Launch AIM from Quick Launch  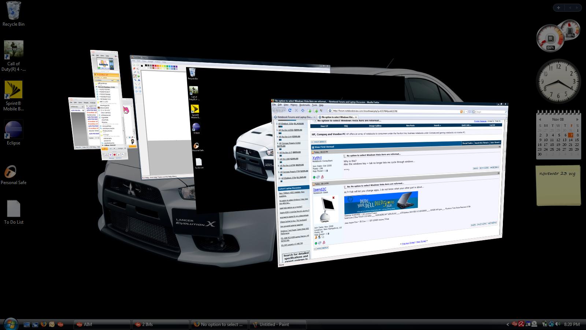[60, 324]
